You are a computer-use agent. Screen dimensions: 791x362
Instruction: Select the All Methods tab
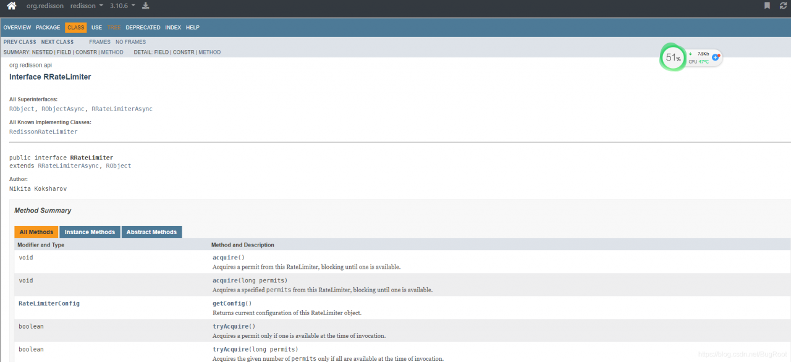[x=36, y=232]
